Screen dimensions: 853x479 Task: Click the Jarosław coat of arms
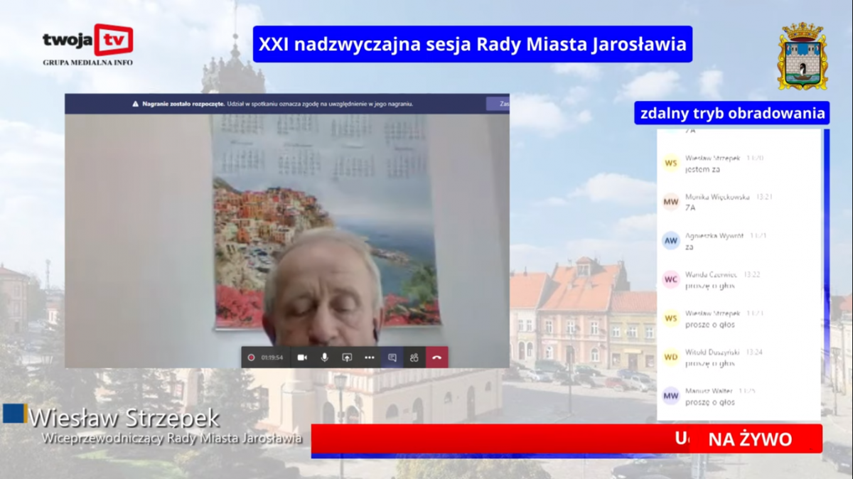click(x=803, y=56)
